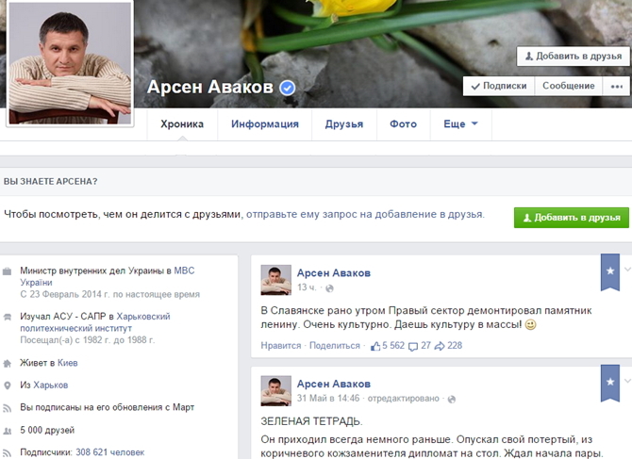Image resolution: width=632 pixels, height=459 pixels.
Task: Open the 308 621 человек followers link
Action: coord(110,452)
